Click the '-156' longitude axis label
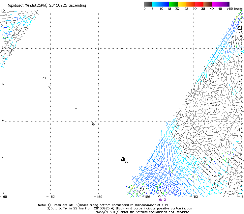The height and width of the screenshot is (214, 244). point(146,197)
